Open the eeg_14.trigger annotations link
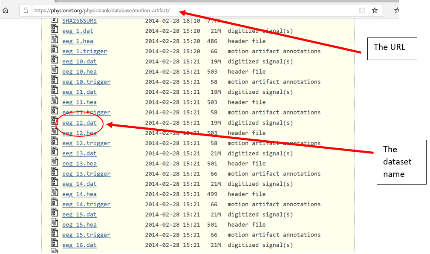 pos(87,205)
